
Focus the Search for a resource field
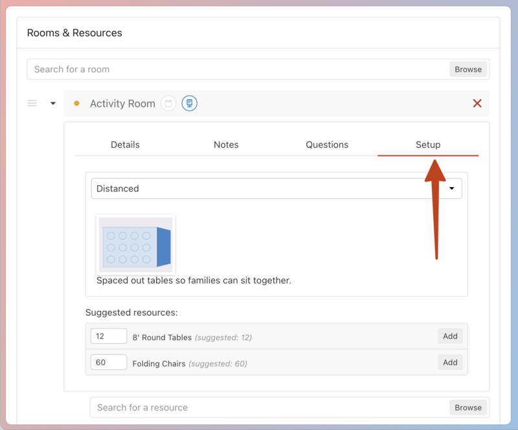click(269, 407)
